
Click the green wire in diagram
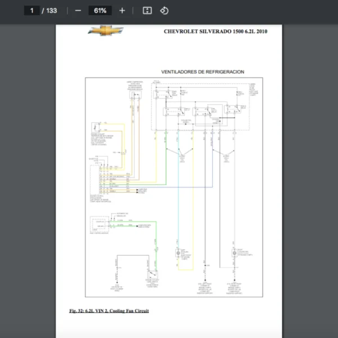coord(166,163)
